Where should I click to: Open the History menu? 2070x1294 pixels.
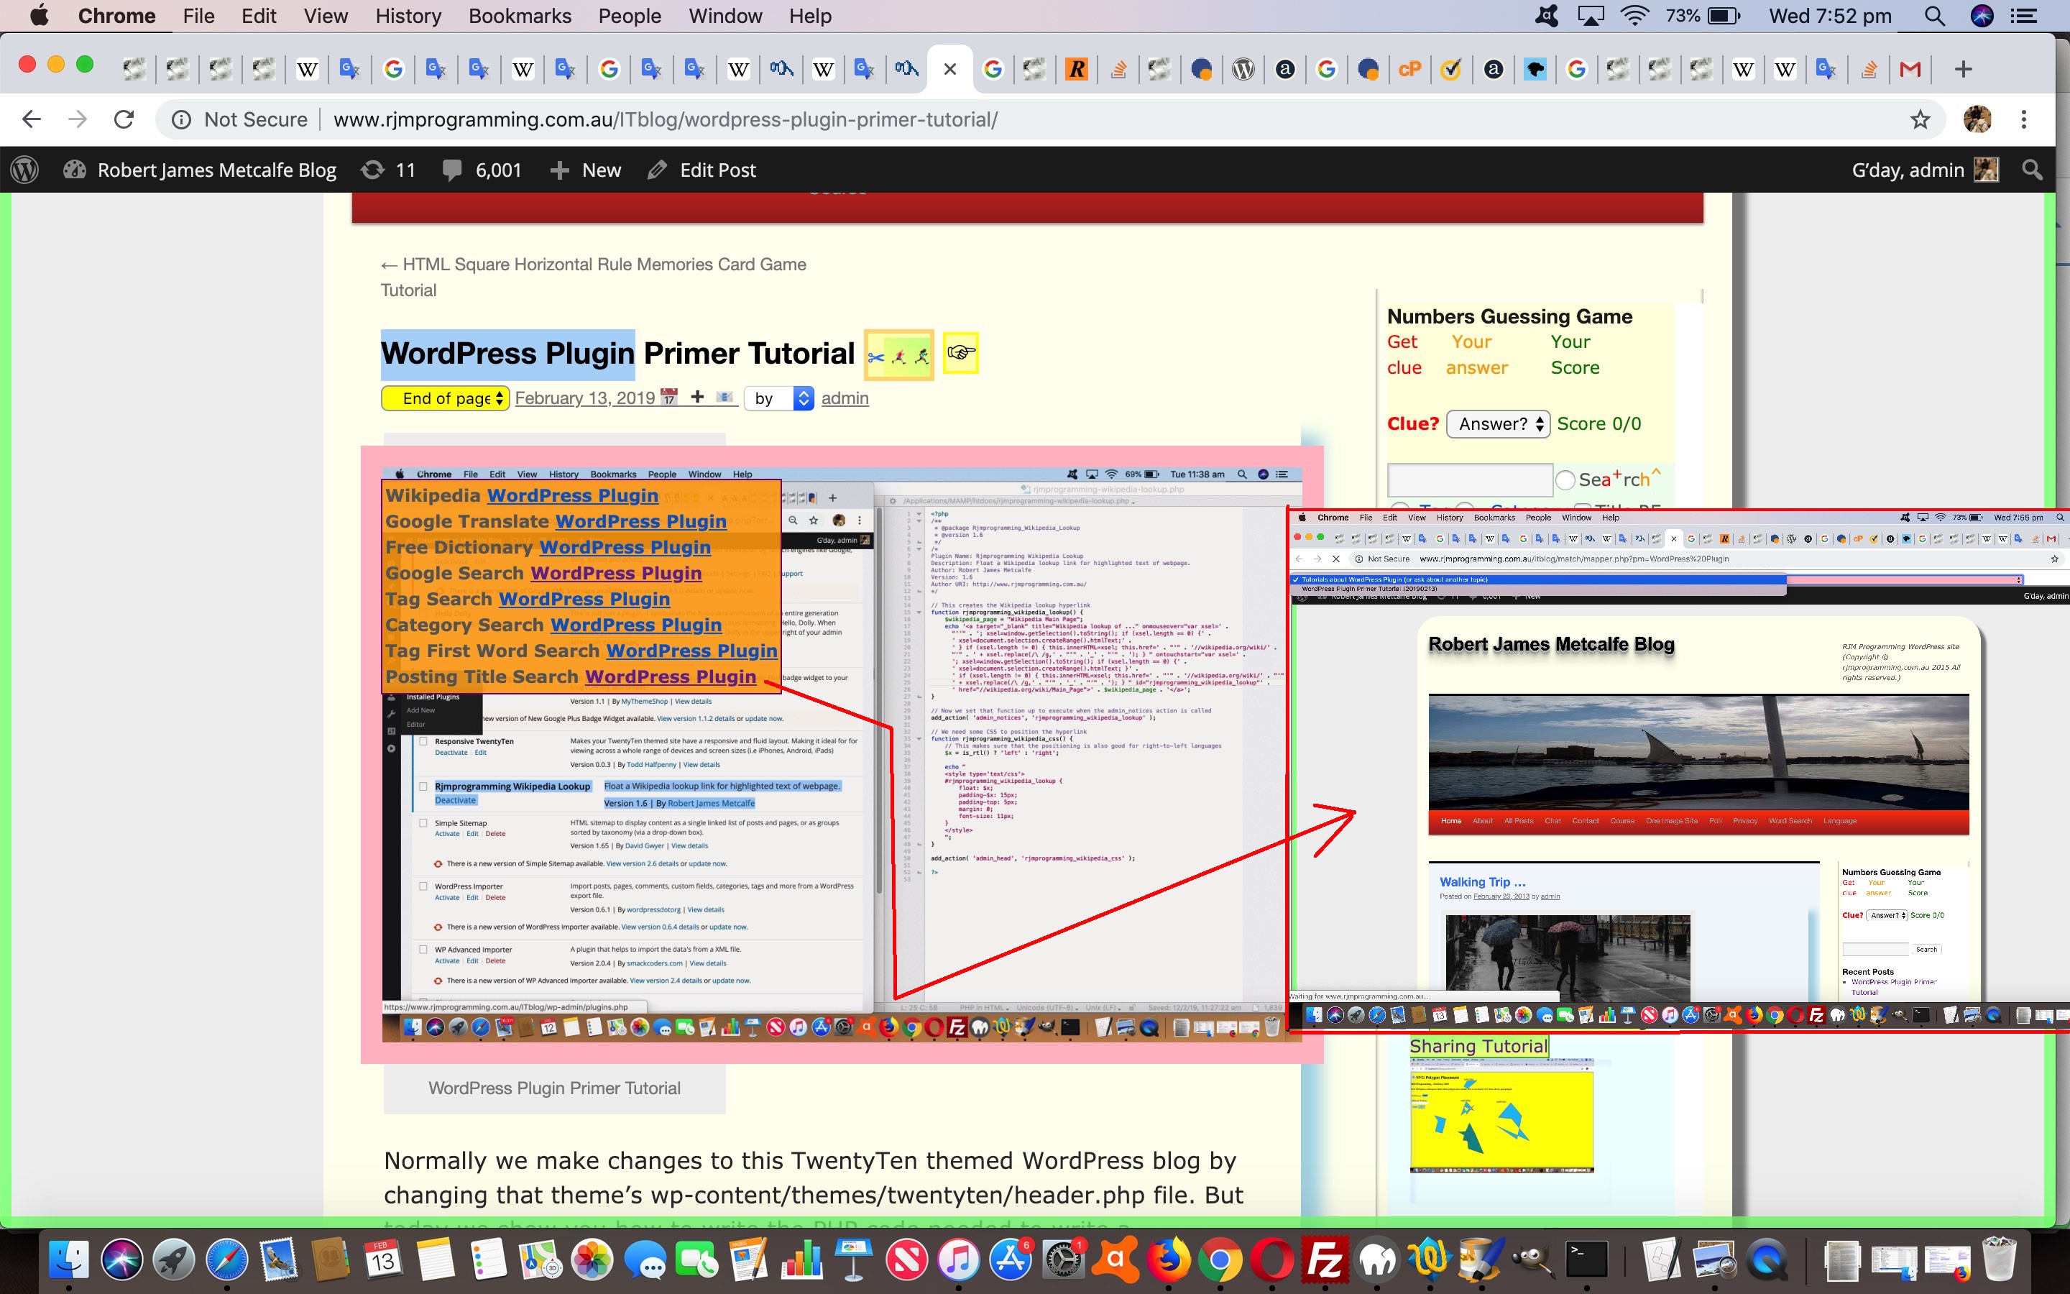pos(408,15)
